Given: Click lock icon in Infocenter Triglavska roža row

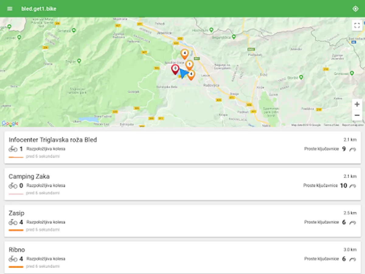Looking at the screenshot, I should [x=353, y=149].
